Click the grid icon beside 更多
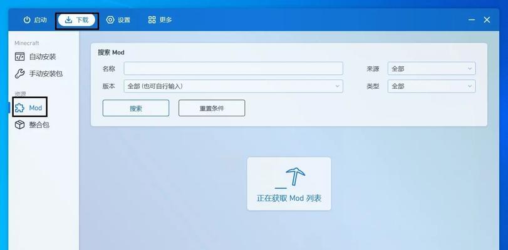The height and width of the screenshot is (250, 508). pyautogui.click(x=152, y=20)
